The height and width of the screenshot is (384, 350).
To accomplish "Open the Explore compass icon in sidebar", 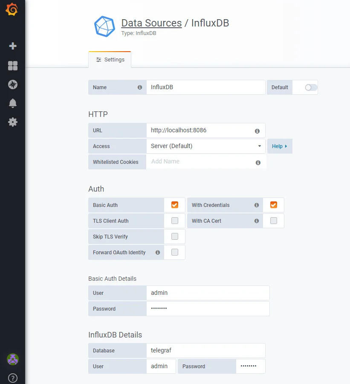I will click(13, 84).
